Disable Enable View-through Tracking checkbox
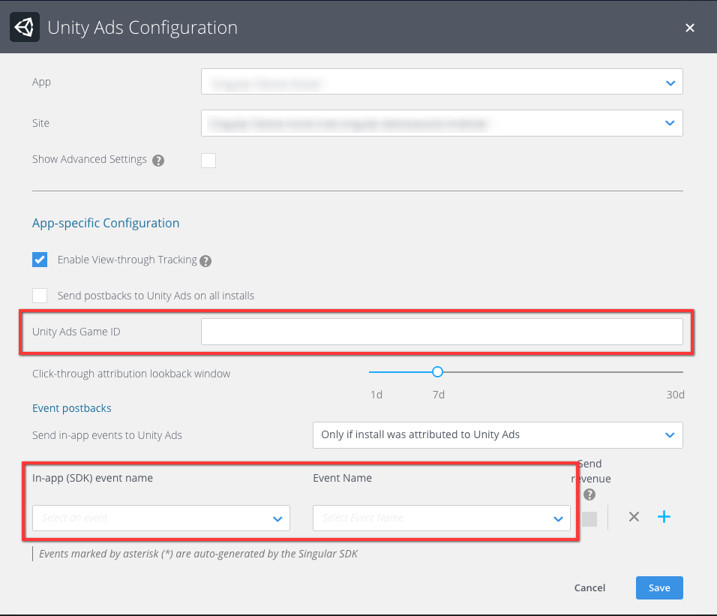717x616 pixels. [x=40, y=260]
